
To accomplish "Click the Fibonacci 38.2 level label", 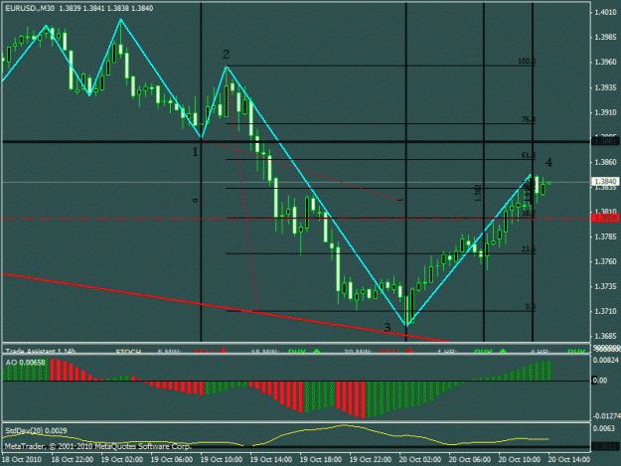I will coord(529,214).
